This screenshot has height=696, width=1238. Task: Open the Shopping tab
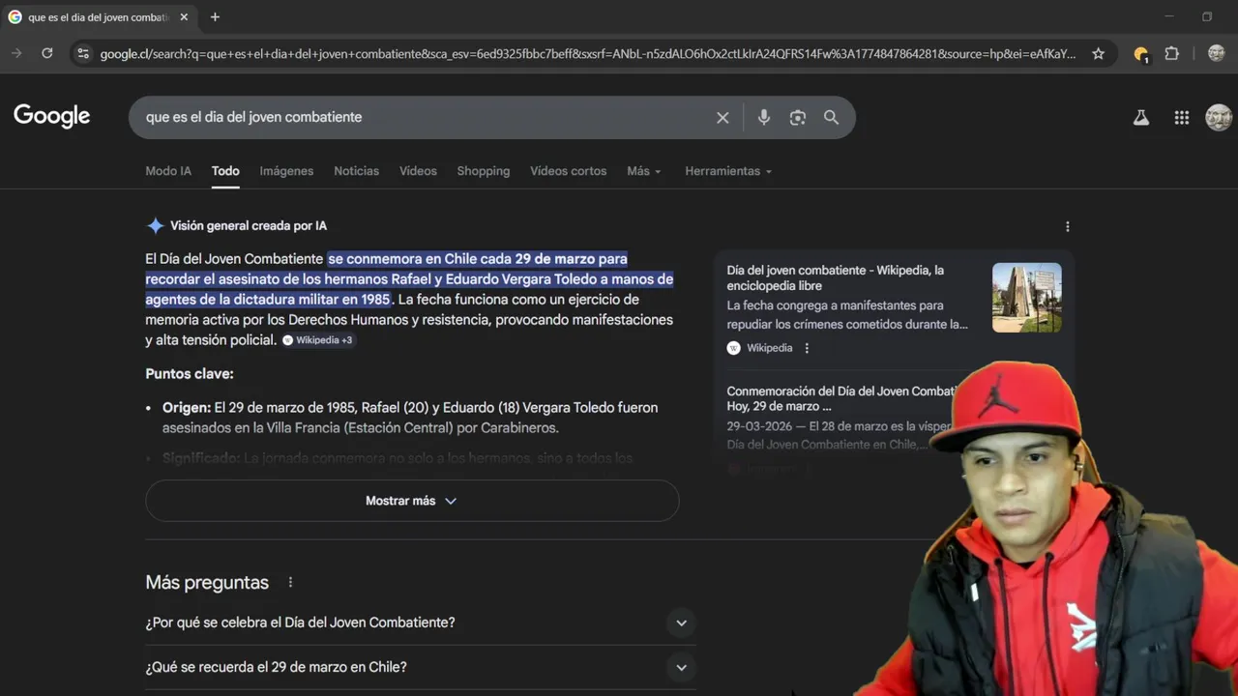[x=483, y=171]
